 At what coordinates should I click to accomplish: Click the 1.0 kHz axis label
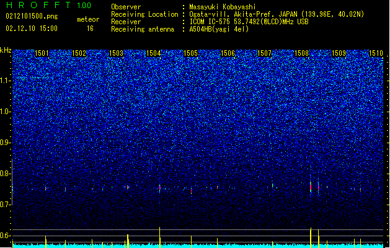[x=6, y=112]
